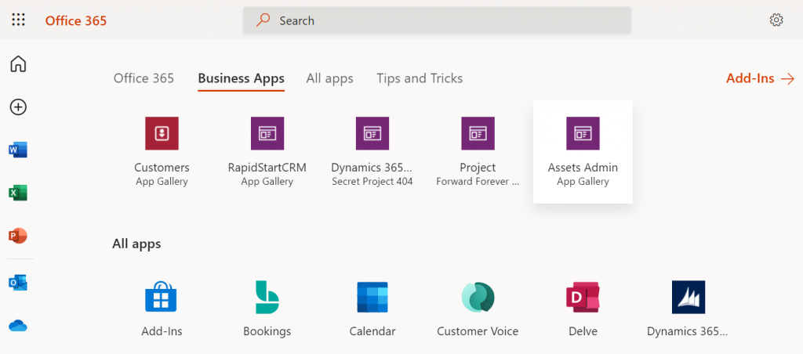Select the Tips and Tricks tab

coord(420,78)
